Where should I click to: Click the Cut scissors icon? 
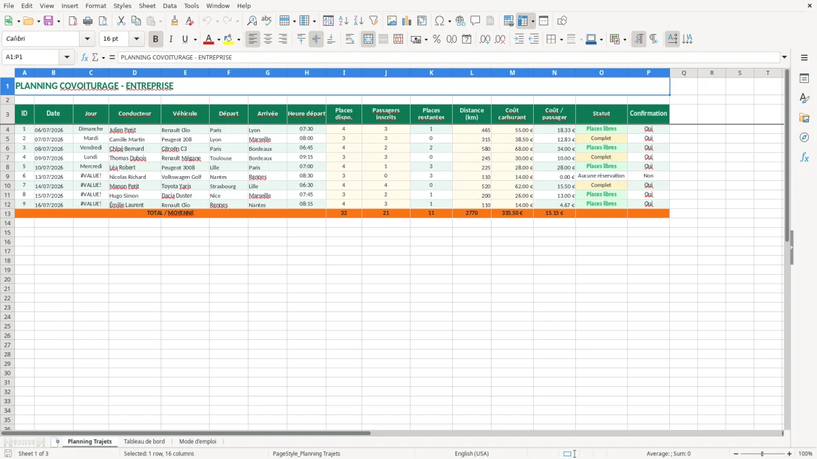pos(121,21)
